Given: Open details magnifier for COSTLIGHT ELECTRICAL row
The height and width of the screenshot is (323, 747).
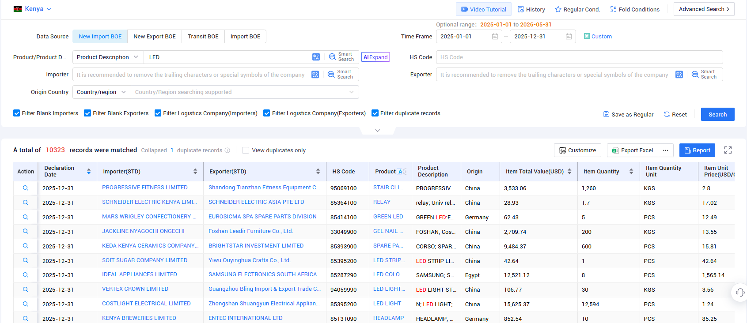Looking at the screenshot, I should (x=26, y=304).
